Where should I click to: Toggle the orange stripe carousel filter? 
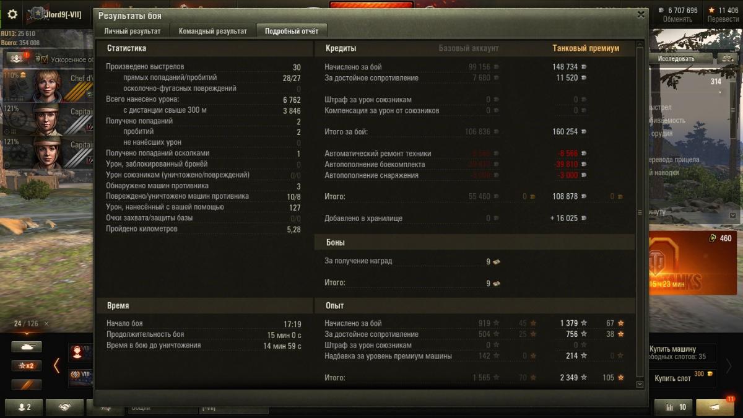pyautogui.click(x=27, y=385)
